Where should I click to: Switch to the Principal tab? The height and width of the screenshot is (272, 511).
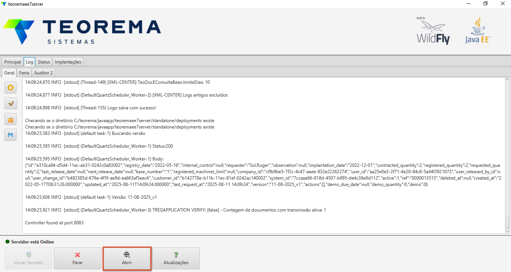[x=12, y=62]
